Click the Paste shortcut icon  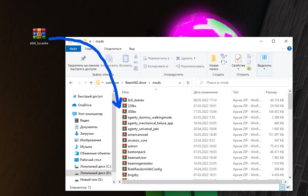[x=136, y=68]
